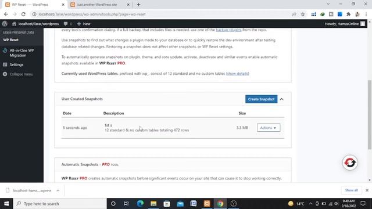Image resolution: width=372 pixels, height=209 pixels.
Task: Launch Microsoft Edge from taskbar
Action: click(x=140, y=204)
